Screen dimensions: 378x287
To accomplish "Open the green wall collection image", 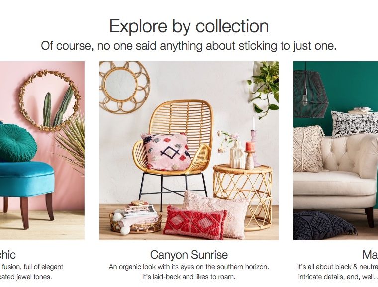I will pos(336,151).
